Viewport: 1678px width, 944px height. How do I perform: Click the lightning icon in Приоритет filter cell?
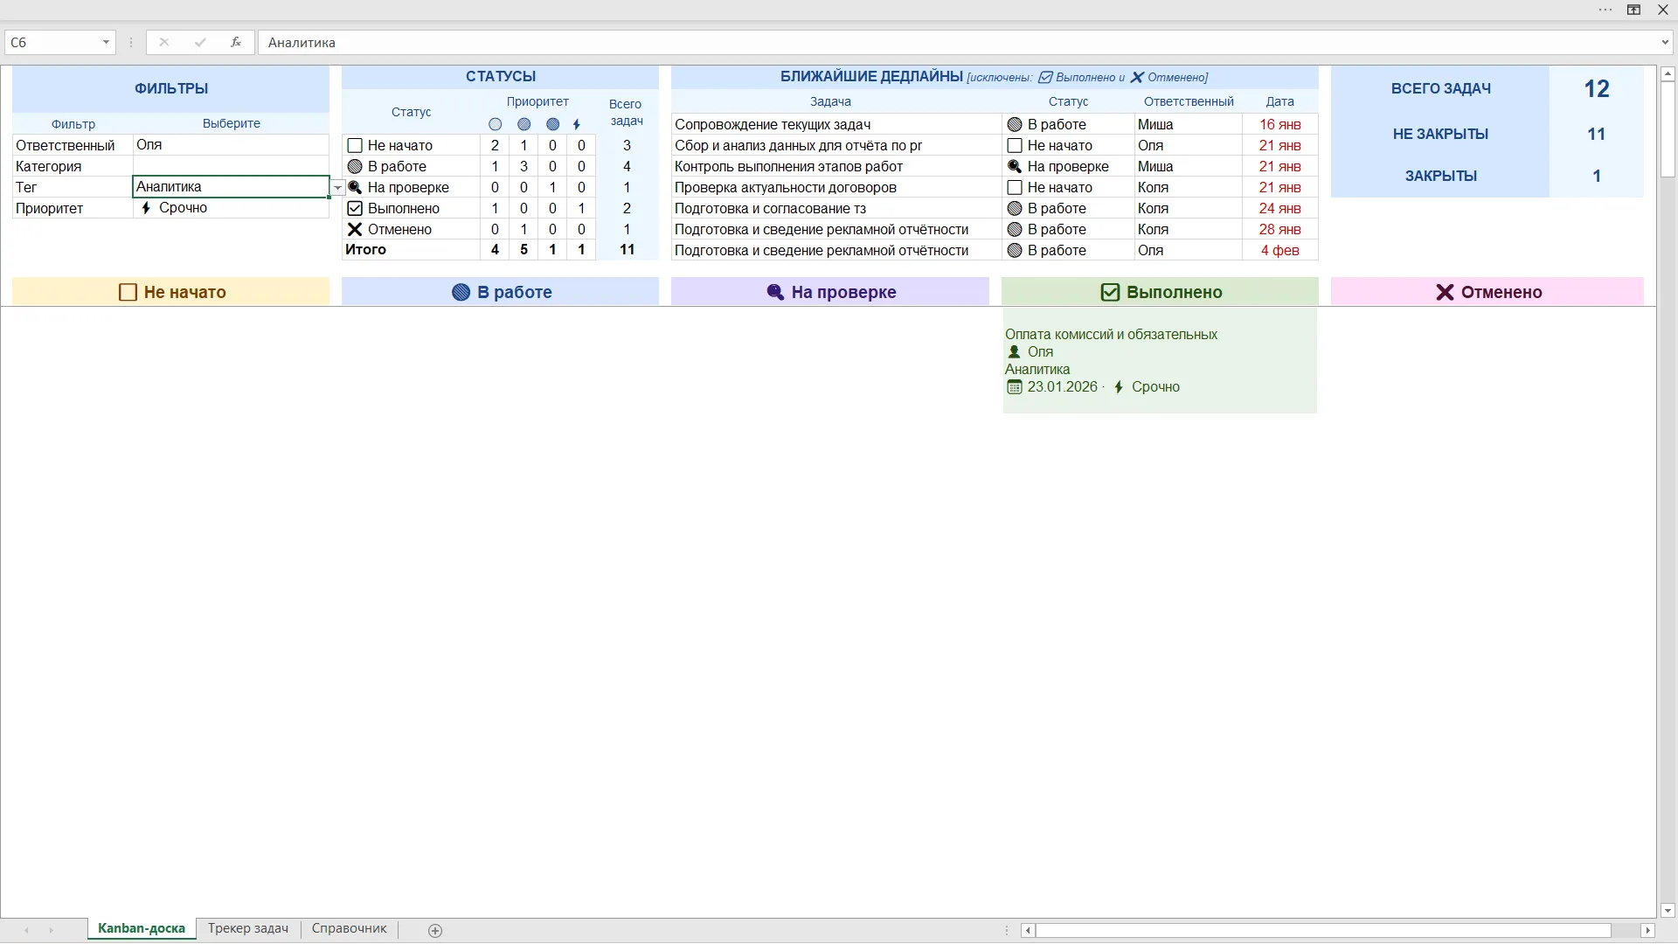click(146, 208)
